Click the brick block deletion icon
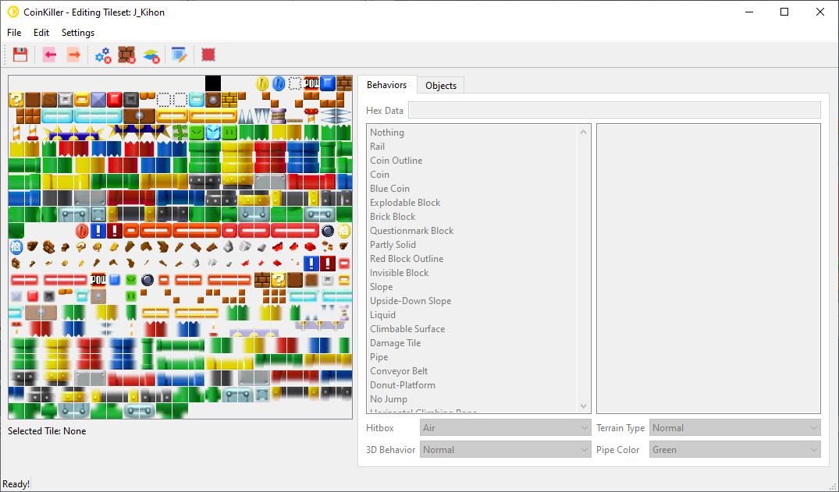Viewport: 839px width, 492px height. tap(126, 55)
